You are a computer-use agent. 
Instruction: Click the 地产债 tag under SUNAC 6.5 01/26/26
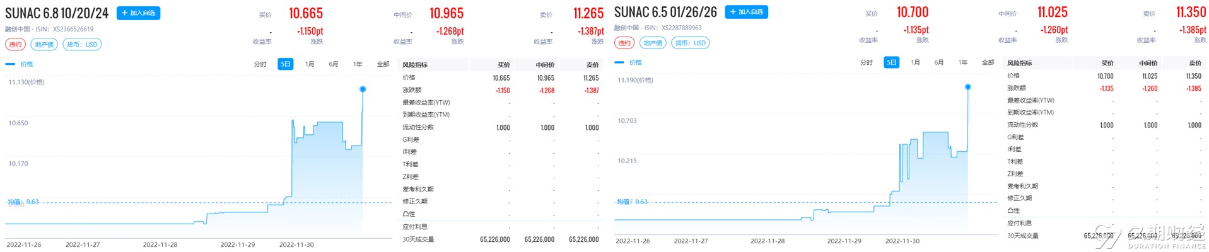pyautogui.click(x=653, y=43)
